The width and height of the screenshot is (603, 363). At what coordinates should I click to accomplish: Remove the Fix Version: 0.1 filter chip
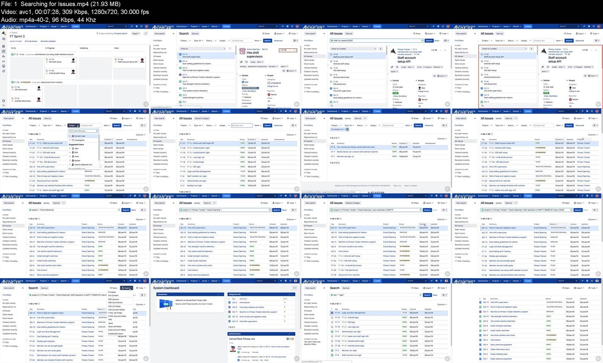pos(347,129)
